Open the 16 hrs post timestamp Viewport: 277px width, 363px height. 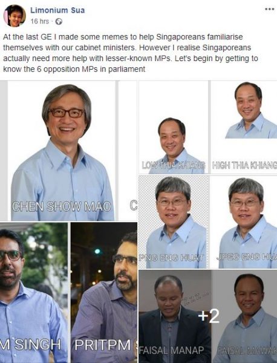[x=39, y=21]
